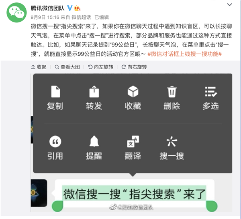Tap the 复制 copy icon
The height and width of the screenshot is (219, 241).
55,92
